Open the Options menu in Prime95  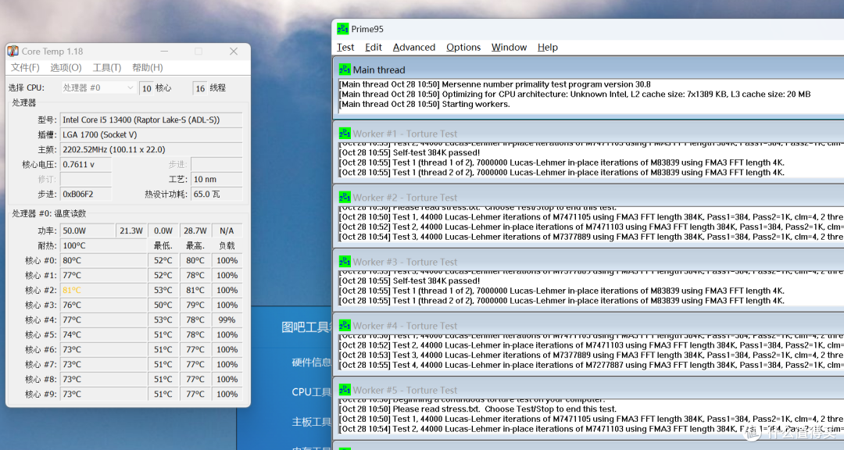coord(463,48)
